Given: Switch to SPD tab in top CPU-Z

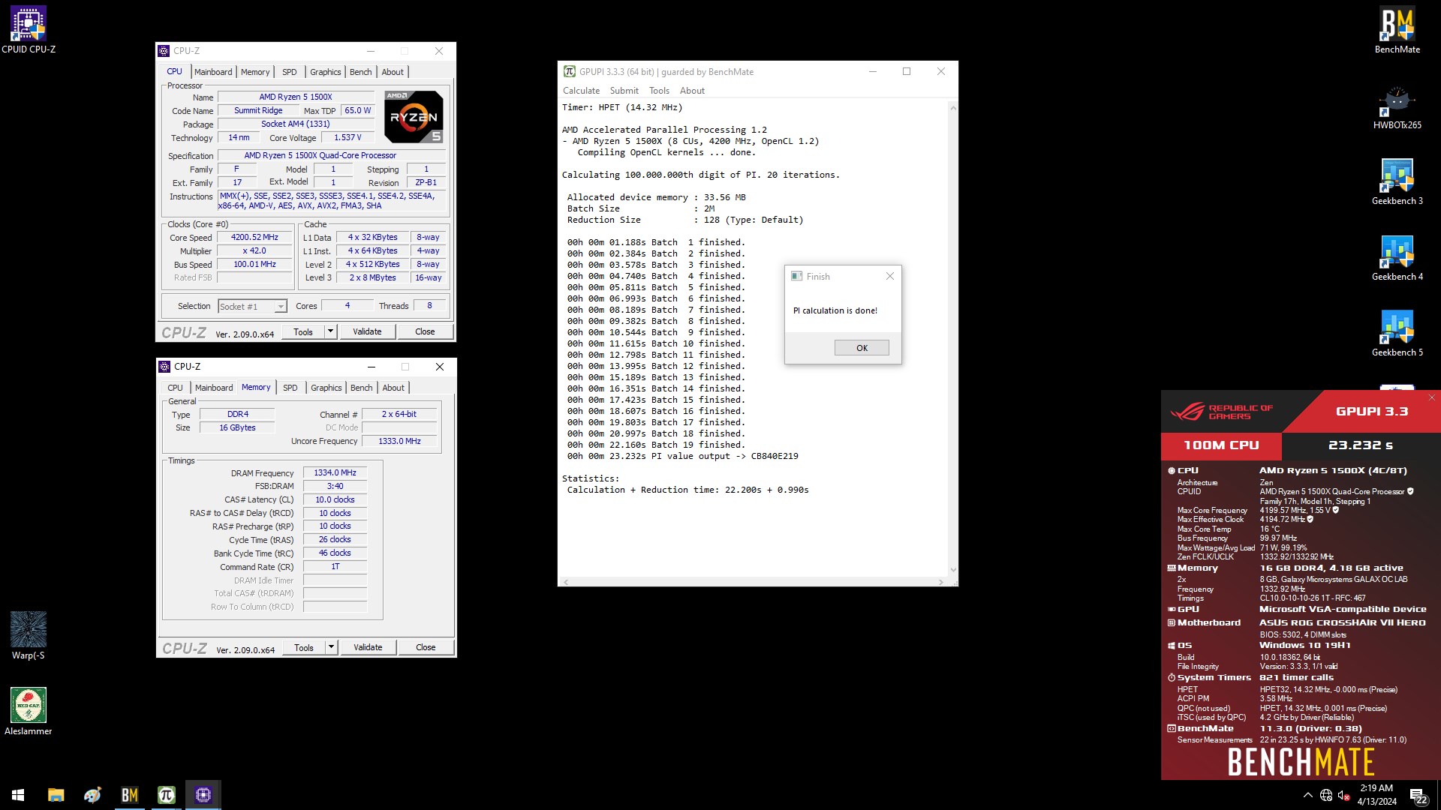Looking at the screenshot, I should [x=290, y=72].
